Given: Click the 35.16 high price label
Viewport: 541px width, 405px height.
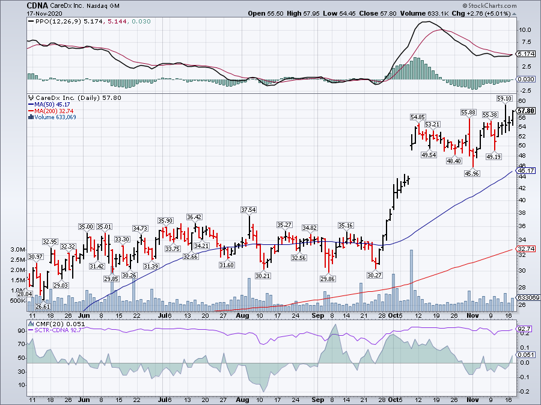Looking at the screenshot, I should [346, 226].
